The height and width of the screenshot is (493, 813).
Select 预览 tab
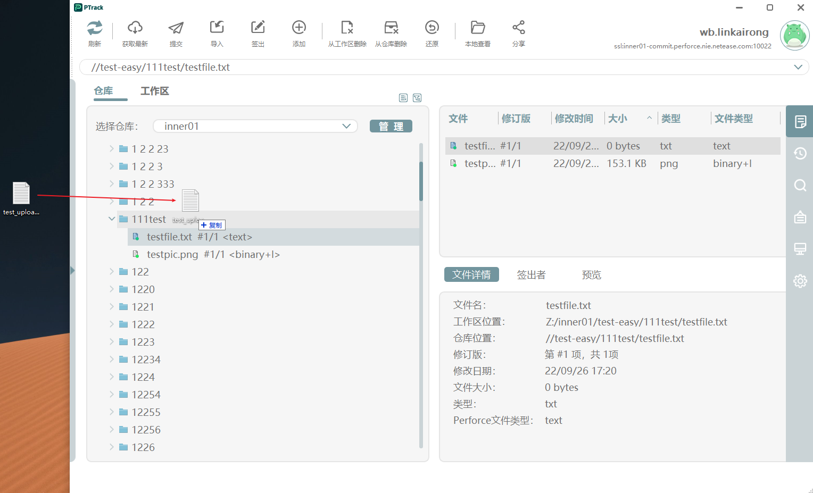[591, 274]
